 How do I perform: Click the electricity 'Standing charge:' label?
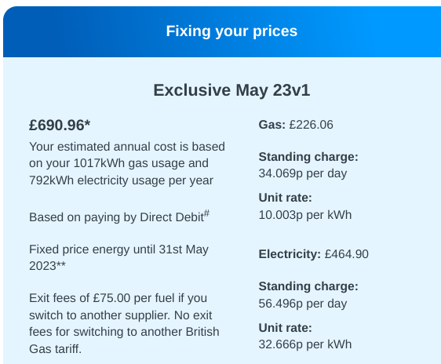point(308,286)
